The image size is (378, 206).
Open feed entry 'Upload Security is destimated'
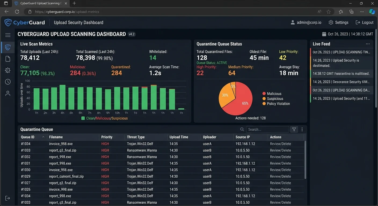(341, 63)
